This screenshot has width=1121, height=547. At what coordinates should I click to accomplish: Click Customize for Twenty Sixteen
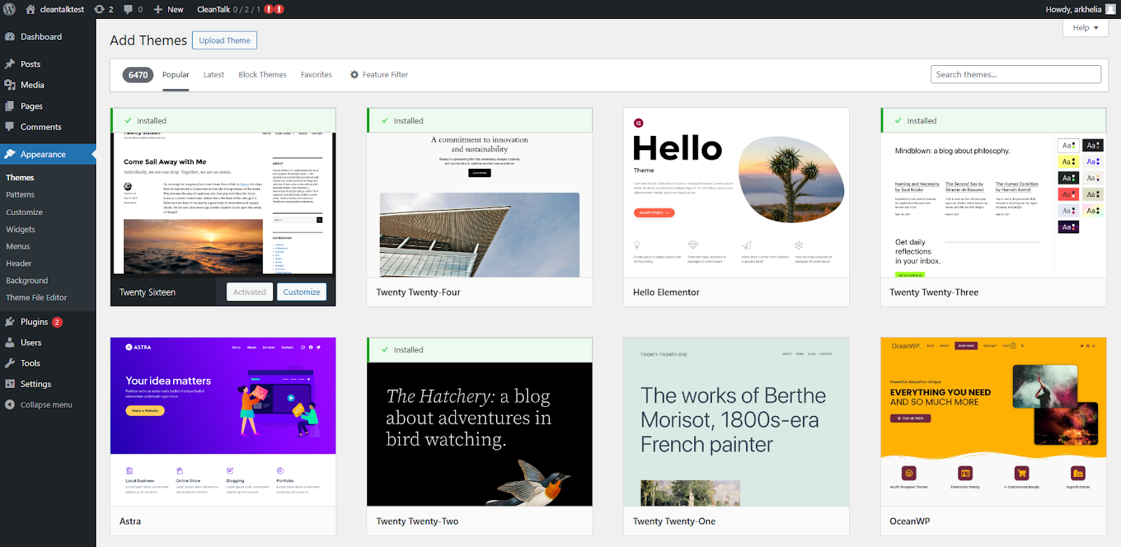click(301, 292)
